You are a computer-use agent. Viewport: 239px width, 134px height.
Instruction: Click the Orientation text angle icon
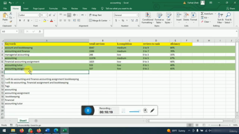pyautogui.click(x=75, y=15)
